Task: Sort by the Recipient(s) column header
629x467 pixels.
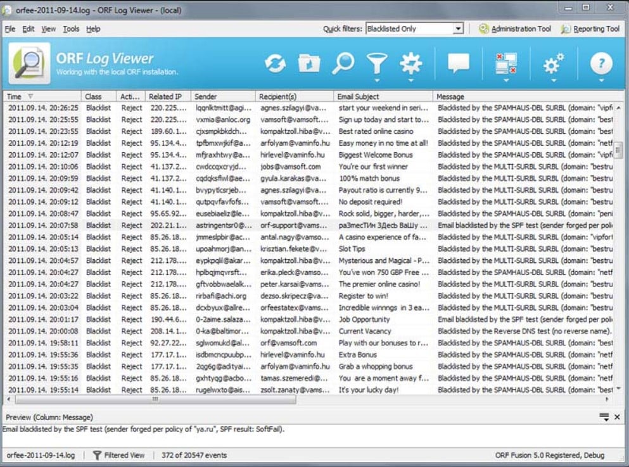Action: 294,97
